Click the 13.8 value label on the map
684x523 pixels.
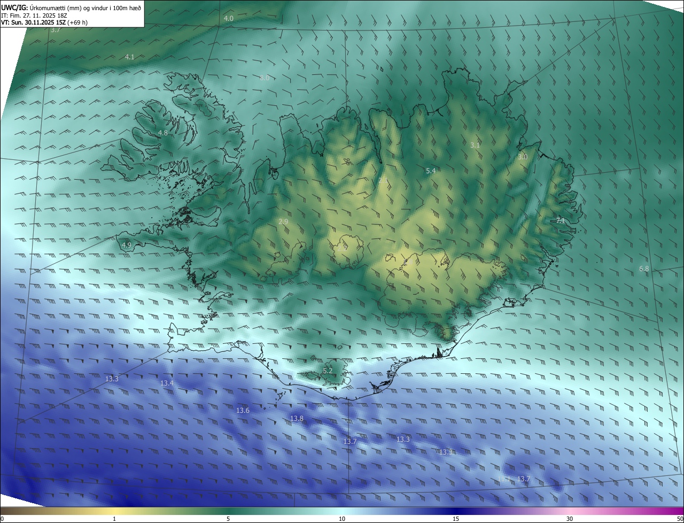coord(297,418)
